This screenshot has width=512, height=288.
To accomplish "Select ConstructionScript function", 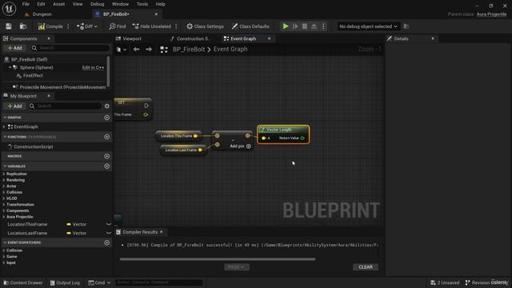I will click(x=34, y=147).
